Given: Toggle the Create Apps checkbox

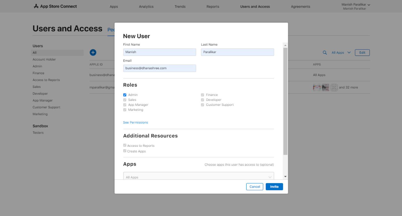Looking at the screenshot, I should 125,151.
